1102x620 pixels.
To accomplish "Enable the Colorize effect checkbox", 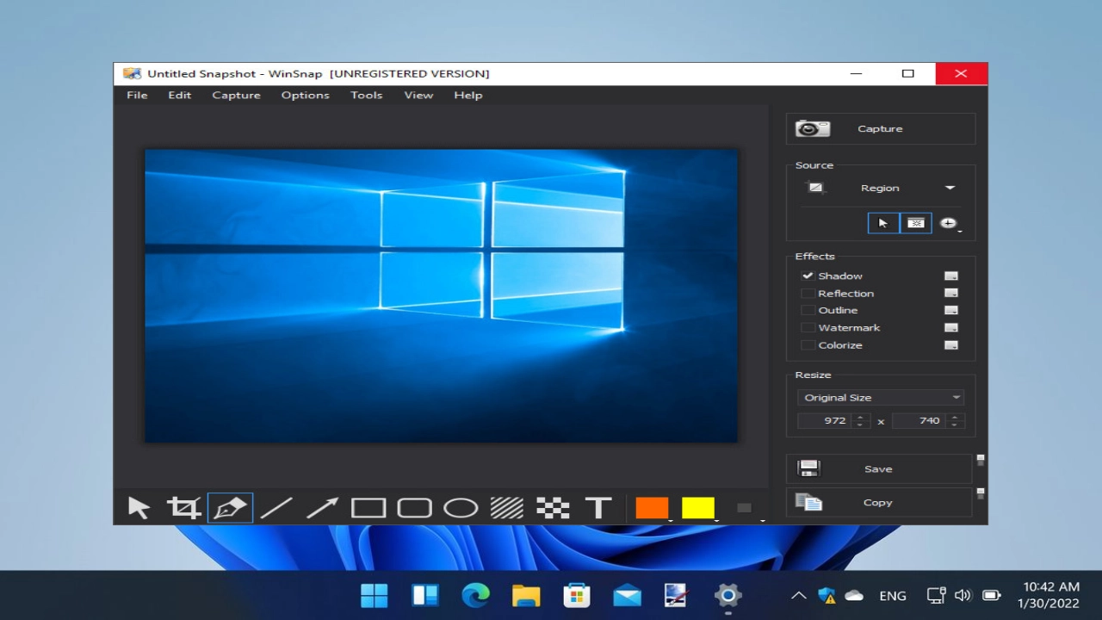I will tap(808, 345).
